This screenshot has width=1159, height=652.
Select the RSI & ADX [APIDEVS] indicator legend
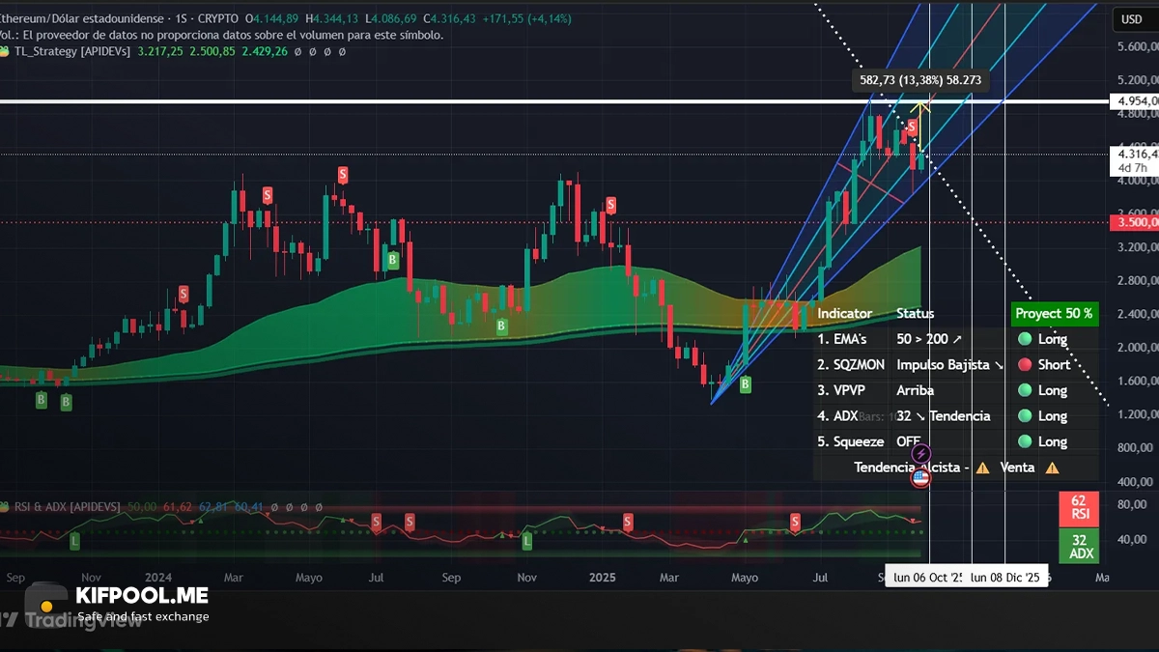click(67, 506)
